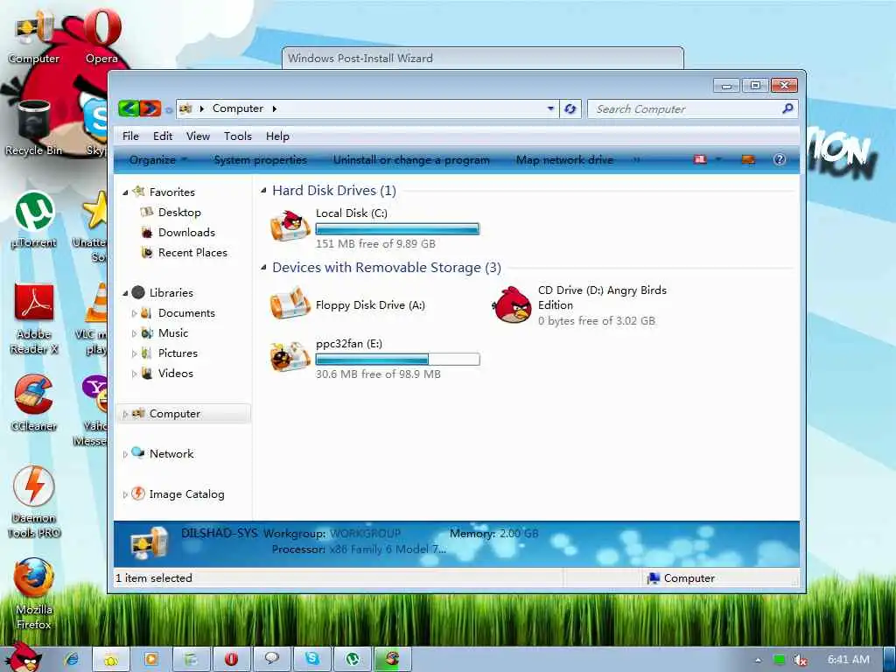
Task: Click the Search Computer input field
Action: click(x=686, y=108)
